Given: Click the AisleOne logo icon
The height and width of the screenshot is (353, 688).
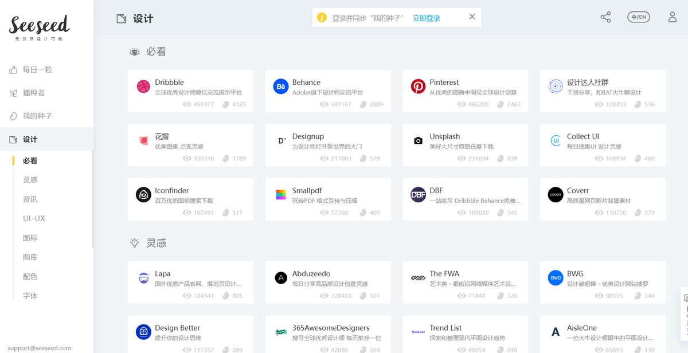Looking at the screenshot, I should [556, 332].
